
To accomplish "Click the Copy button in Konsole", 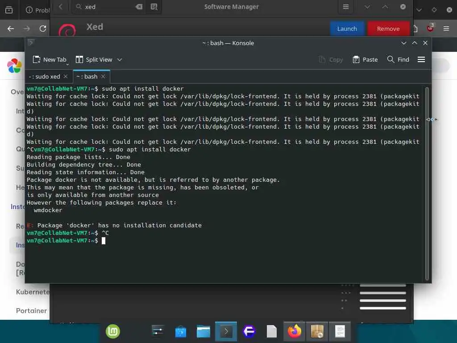I will point(331,59).
